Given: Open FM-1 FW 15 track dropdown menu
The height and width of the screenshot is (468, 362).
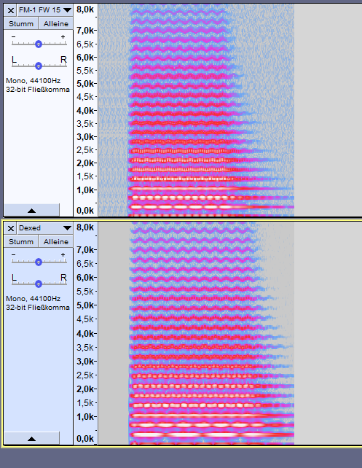Looking at the screenshot, I should [x=45, y=10].
